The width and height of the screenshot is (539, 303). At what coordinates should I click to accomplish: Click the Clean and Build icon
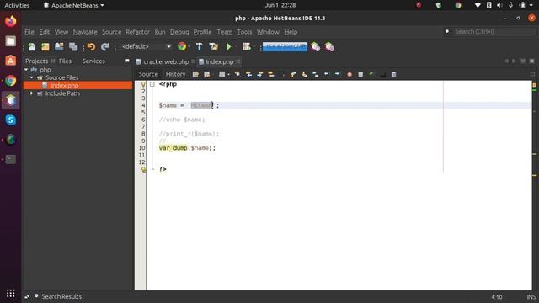click(213, 47)
